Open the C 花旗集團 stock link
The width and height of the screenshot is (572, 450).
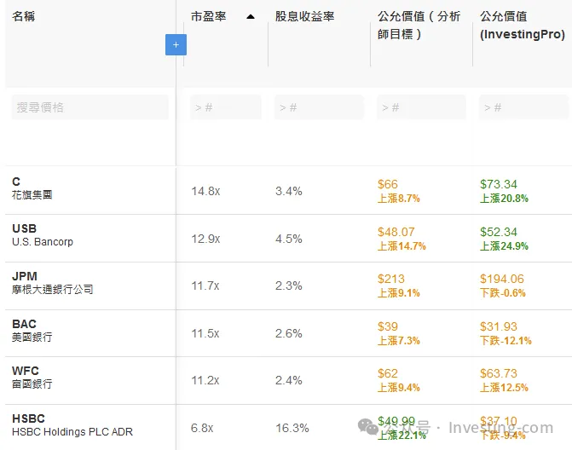[32, 188]
